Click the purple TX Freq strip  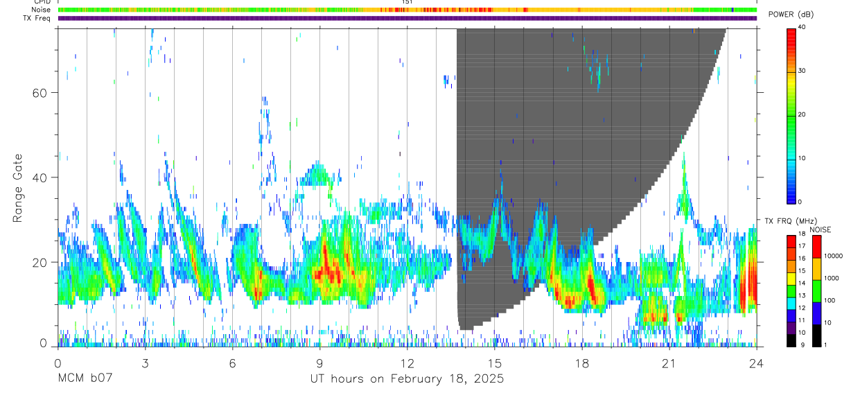(x=407, y=18)
